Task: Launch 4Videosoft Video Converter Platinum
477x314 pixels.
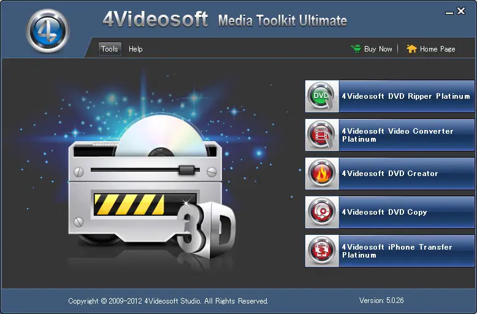Action: click(390, 135)
